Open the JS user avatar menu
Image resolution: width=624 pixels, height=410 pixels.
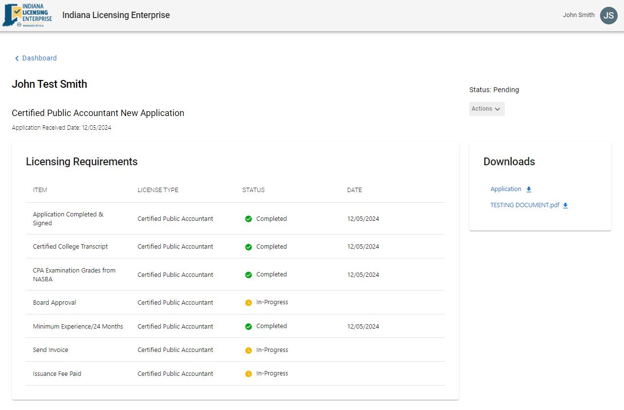pyautogui.click(x=608, y=16)
